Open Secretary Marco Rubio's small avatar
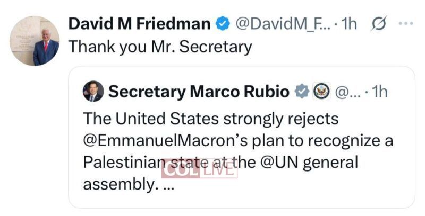This screenshot has height=216, width=425. pos(93,92)
